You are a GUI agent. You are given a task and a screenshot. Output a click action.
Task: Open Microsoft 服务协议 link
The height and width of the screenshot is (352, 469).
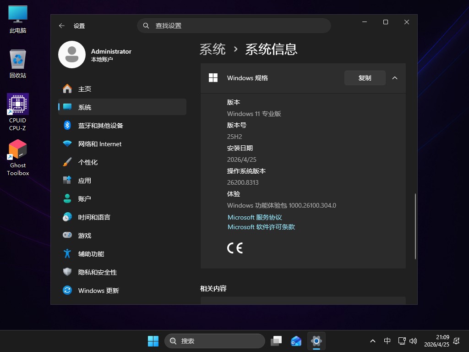255,217
